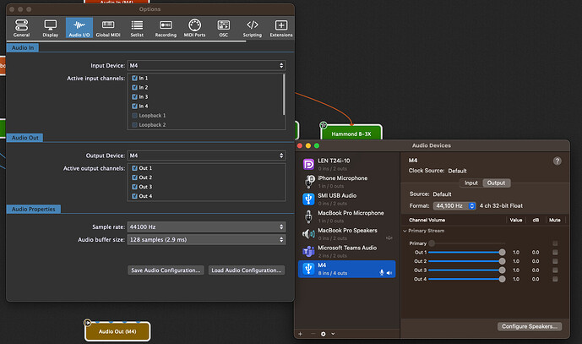
Task: Toggle the In 4 input channel checkbox
Action: [x=135, y=106]
